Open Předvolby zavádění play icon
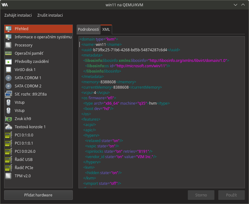 pos(8,62)
